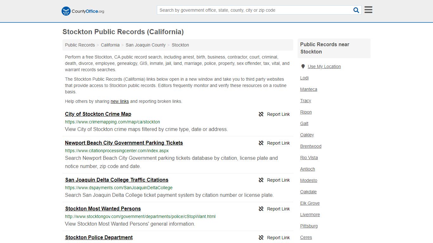Open Modesto public records
This screenshot has width=433, height=243.
[309, 180]
